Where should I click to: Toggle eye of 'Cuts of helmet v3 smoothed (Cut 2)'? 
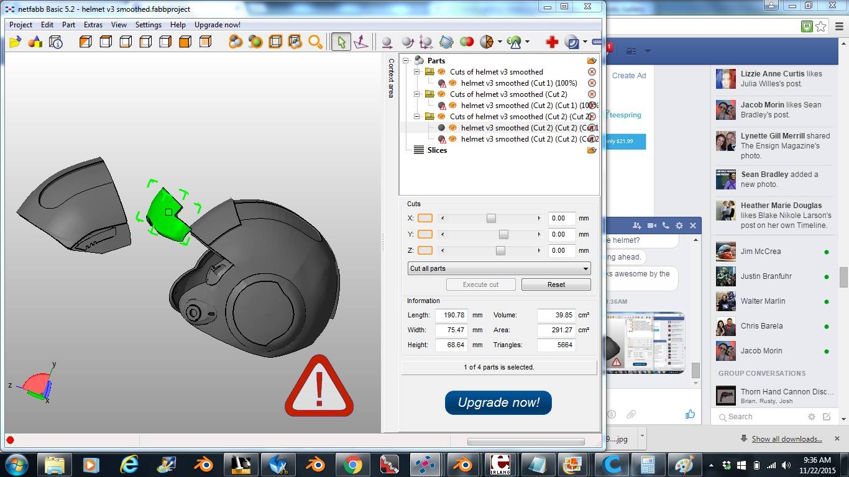pos(441,94)
